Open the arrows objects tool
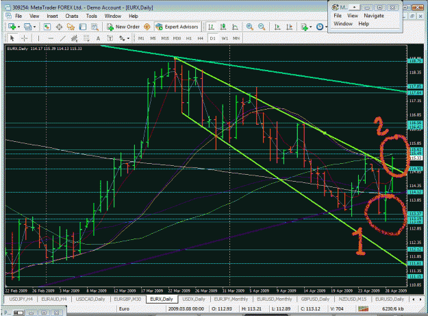428x316 pixels. (122, 38)
